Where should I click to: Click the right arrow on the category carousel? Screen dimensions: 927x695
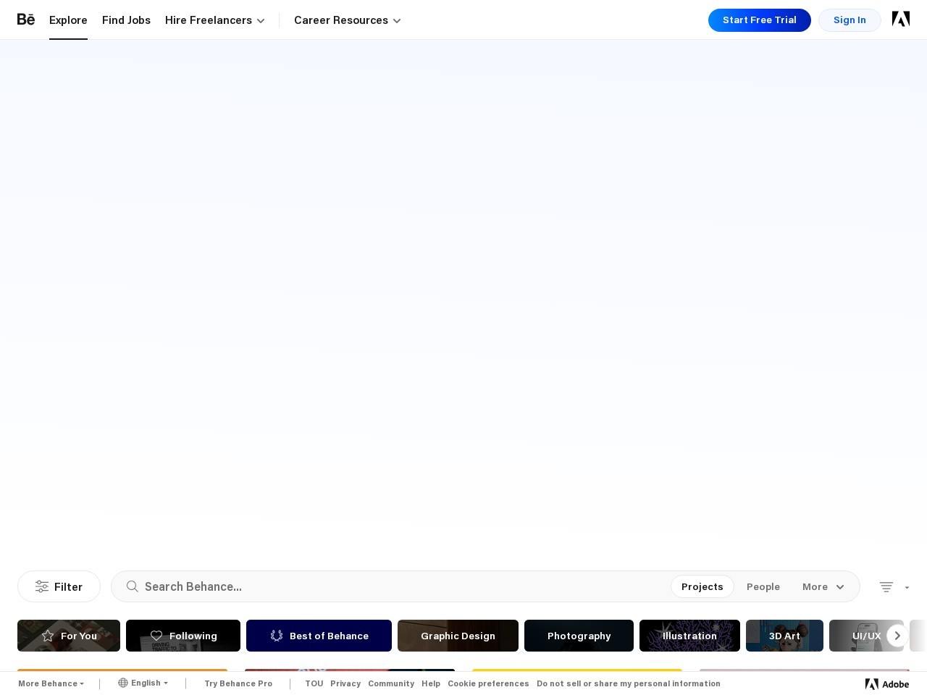897,636
